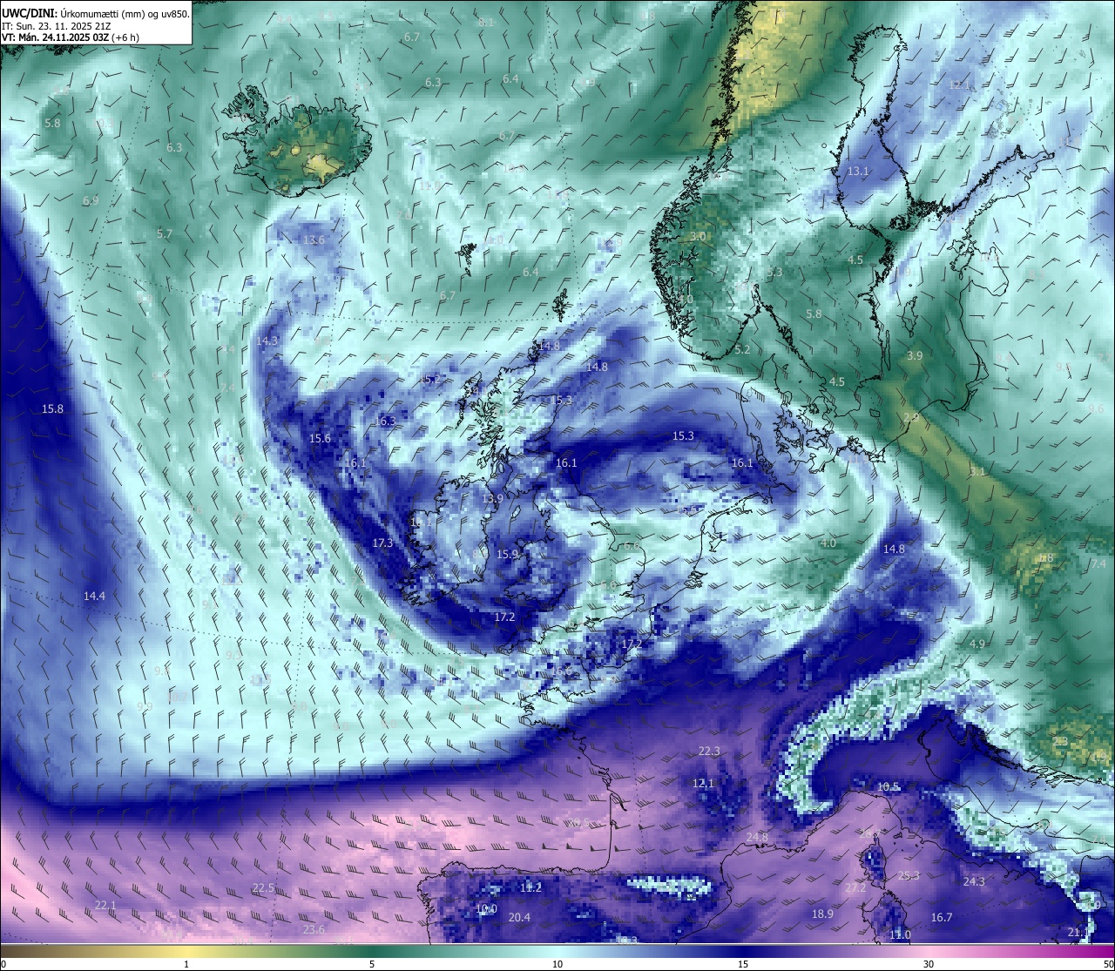Click the colorbar tick label "50"

1107,964
